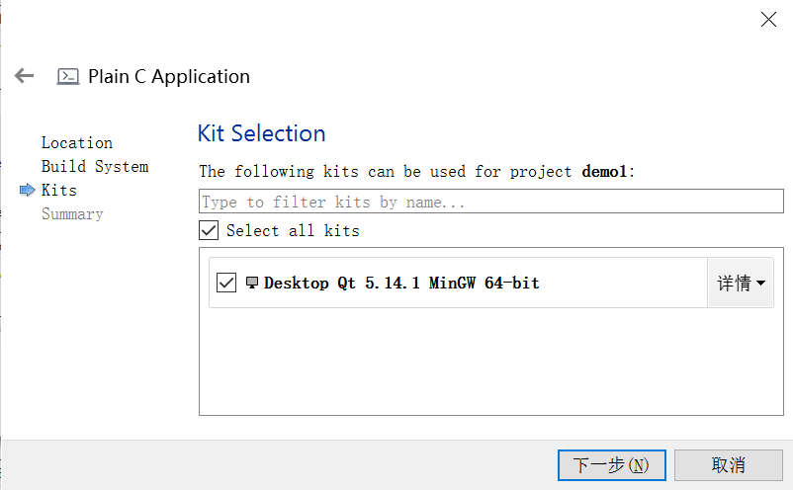
Task: Click the Desktop Qt 5.14.1 MinGW kit label
Action: pyautogui.click(x=401, y=283)
